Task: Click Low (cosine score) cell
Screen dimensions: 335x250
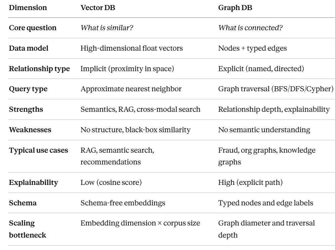Action: pyautogui.click(x=111, y=182)
